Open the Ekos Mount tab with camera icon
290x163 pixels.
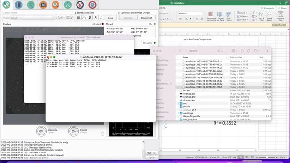(43, 5)
